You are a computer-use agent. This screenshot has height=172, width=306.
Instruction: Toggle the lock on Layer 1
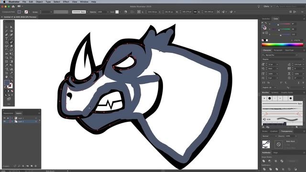point(8,118)
